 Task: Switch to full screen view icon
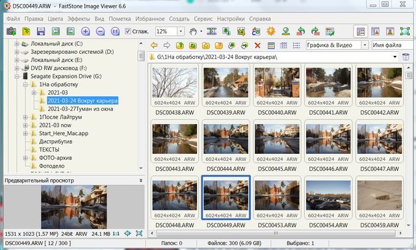[x=405, y=31]
